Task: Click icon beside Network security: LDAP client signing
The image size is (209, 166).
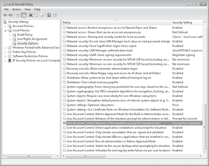Action: (x=64, y=55)
